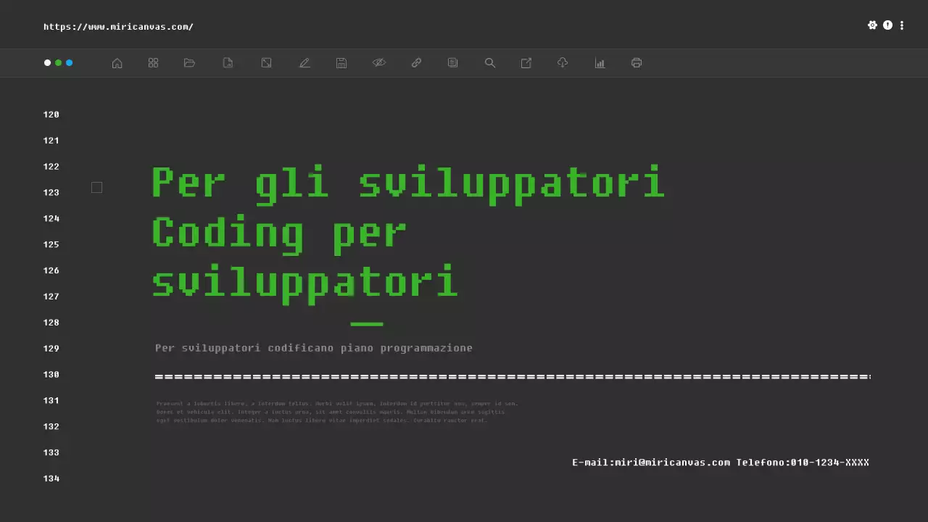
Task: Select the pencil editing tool
Action: click(304, 63)
